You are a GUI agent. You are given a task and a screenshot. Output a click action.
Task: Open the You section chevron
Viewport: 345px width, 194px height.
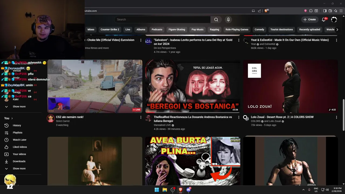click(12, 118)
